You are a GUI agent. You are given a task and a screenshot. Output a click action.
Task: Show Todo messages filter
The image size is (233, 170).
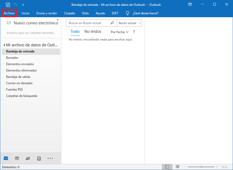(x=75, y=32)
